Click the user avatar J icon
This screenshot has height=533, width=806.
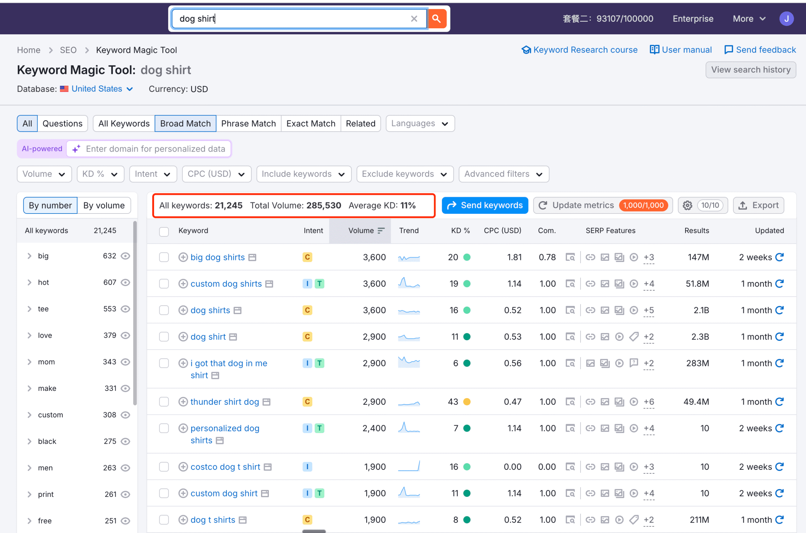coord(786,19)
